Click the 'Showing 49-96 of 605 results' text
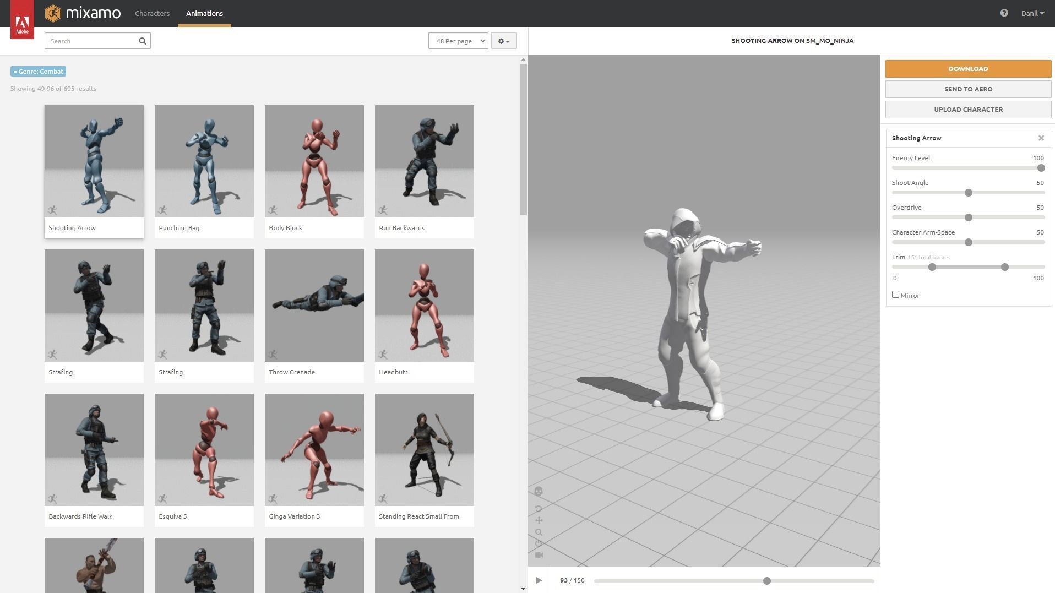 [x=53, y=89]
